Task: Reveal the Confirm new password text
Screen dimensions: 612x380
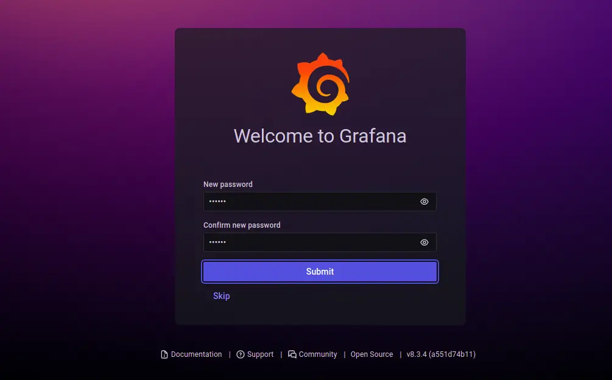Action: pos(424,242)
